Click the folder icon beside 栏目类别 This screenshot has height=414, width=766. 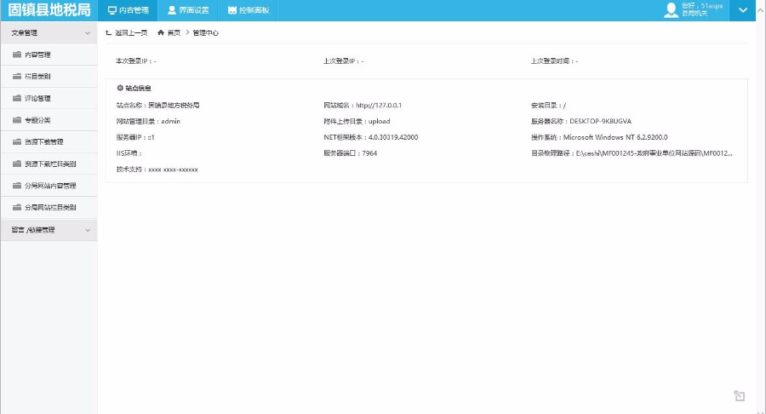[17, 77]
